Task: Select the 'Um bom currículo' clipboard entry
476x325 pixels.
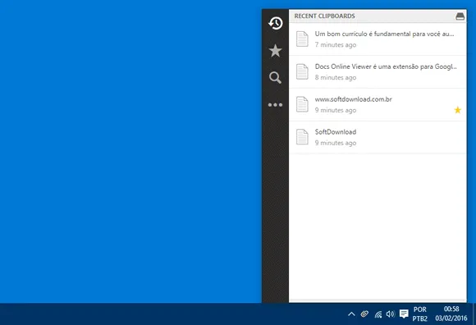Action: tap(378, 39)
